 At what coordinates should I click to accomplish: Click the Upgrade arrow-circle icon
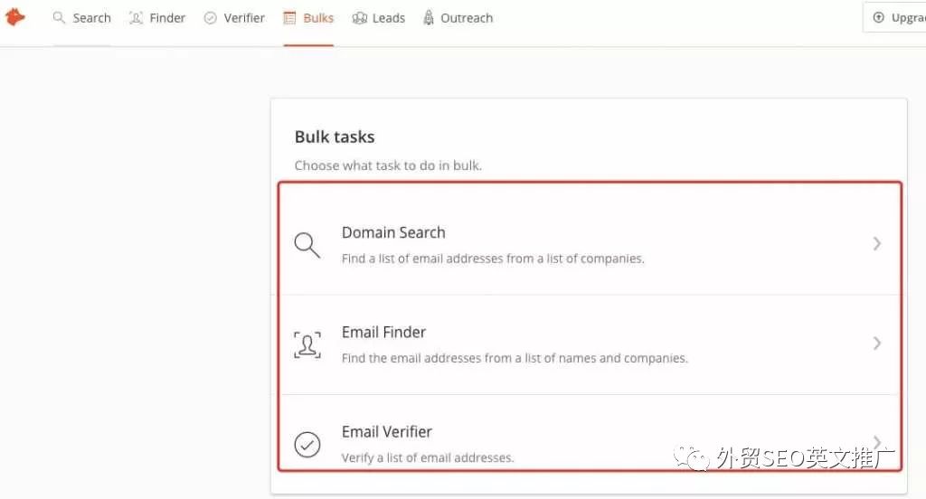tap(879, 18)
